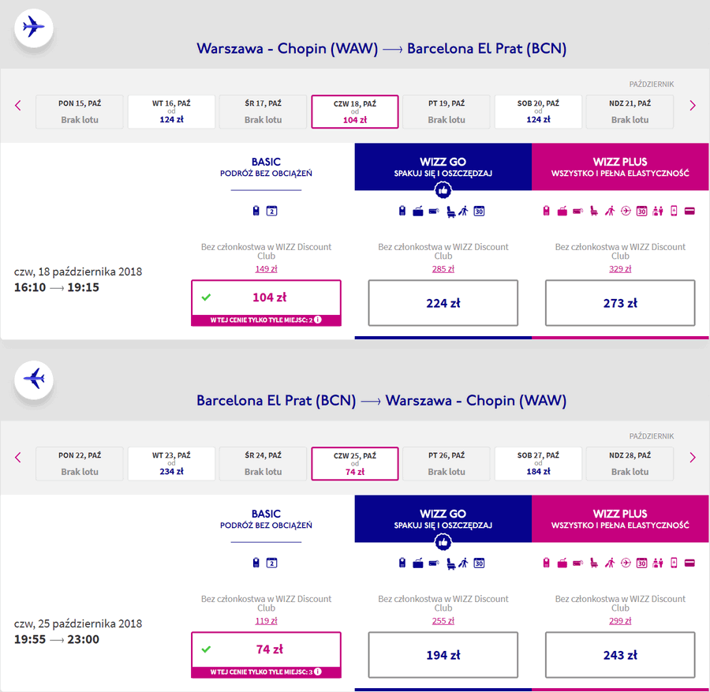The width and height of the screenshot is (710, 692).
Task: Choose the CZW 25, PAŹ date tab
Action: pos(354,463)
